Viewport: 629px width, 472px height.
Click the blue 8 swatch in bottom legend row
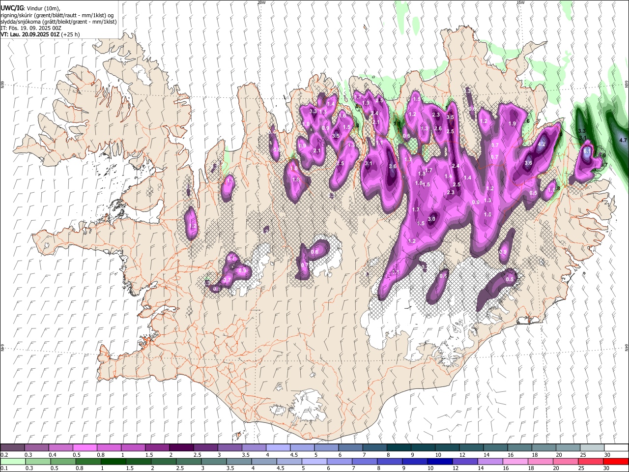[x=389, y=461]
